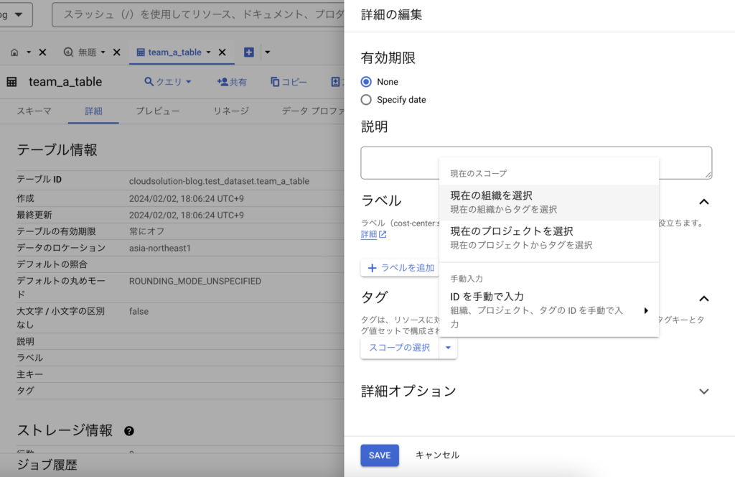
Task: Click the home icon tab
Action: pos(14,52)
